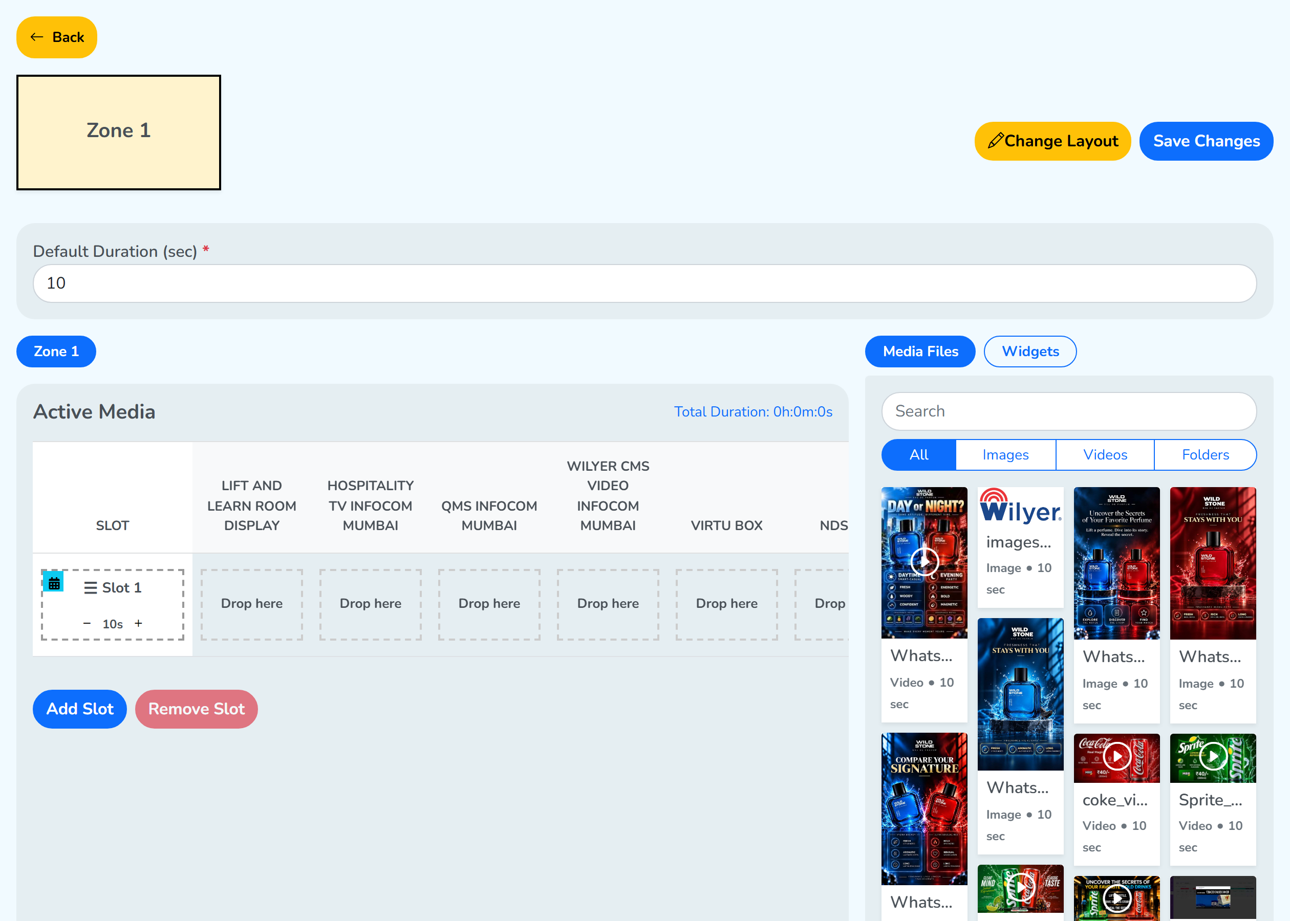Select the Compare Your Signature image thumbnail

coord(924,809)
